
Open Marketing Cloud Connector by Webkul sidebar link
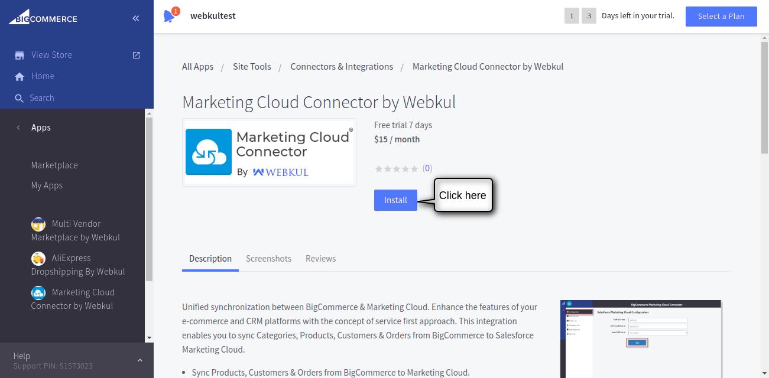tap(73, 299)
